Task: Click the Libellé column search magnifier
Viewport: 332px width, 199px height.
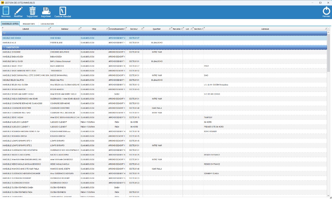Action: coord(49,29)
